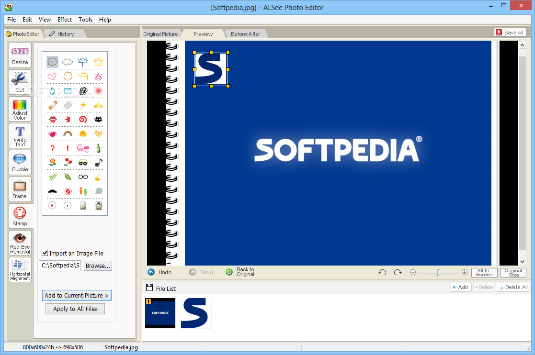Undo the last edit
This screenshot has width=535, height=355.
tap(160, 272)
